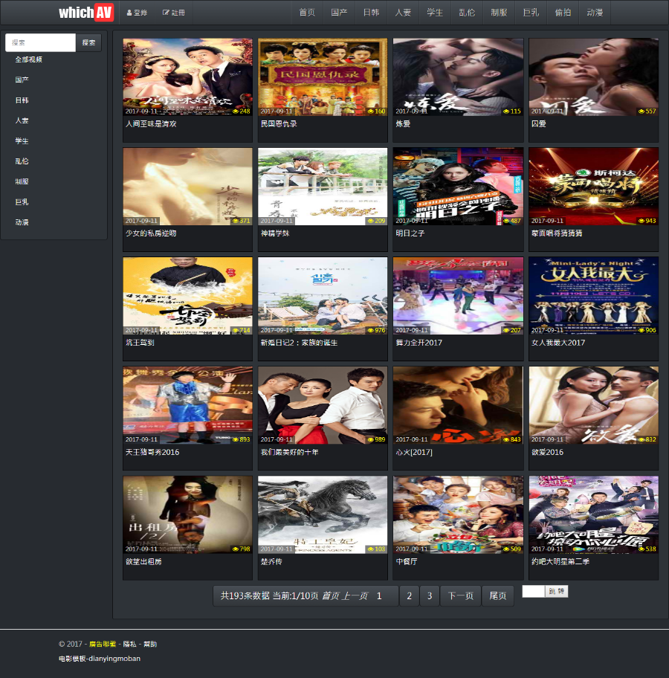This screenshot has height=678, width=669.
Task: Select 日韩 in the top navigation
Action: 371,13
